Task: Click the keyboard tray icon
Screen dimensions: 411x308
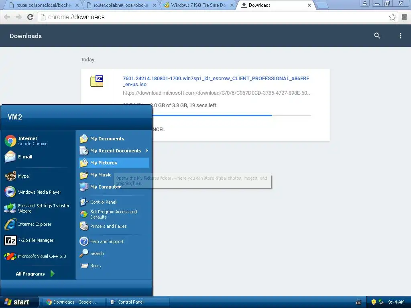Action: coord(359,302)
